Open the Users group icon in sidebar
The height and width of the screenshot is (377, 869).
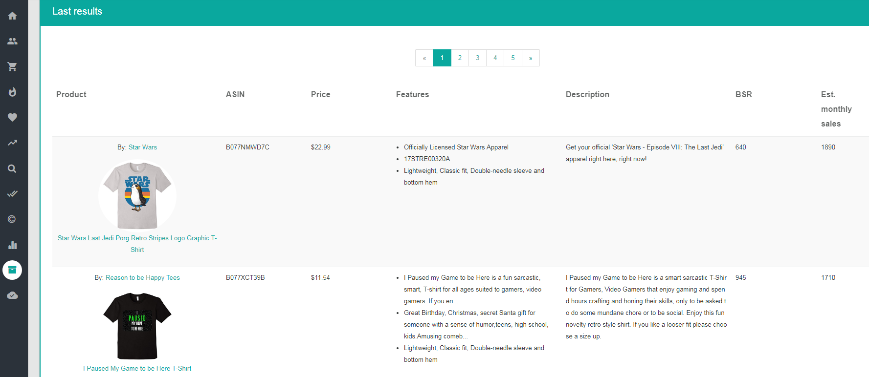[12, 41]
